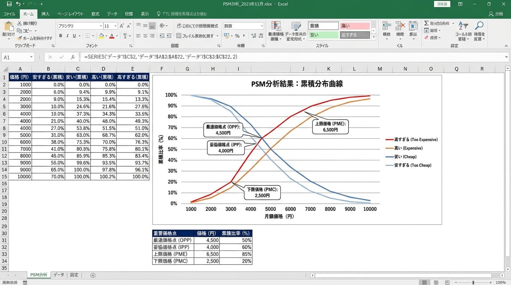Switch to the データ sheet tab
This screenshot has height=285, width=511.
[59, 275]
